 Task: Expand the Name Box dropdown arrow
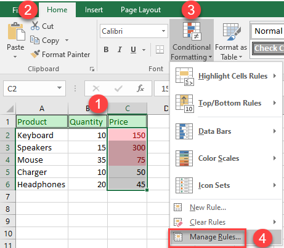59,88
